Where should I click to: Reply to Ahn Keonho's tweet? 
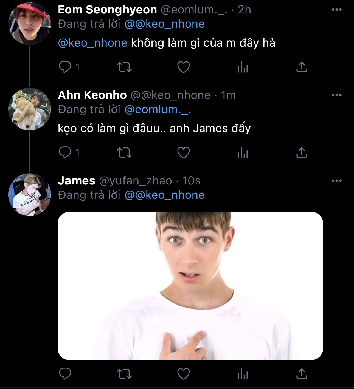pos(65,152)
